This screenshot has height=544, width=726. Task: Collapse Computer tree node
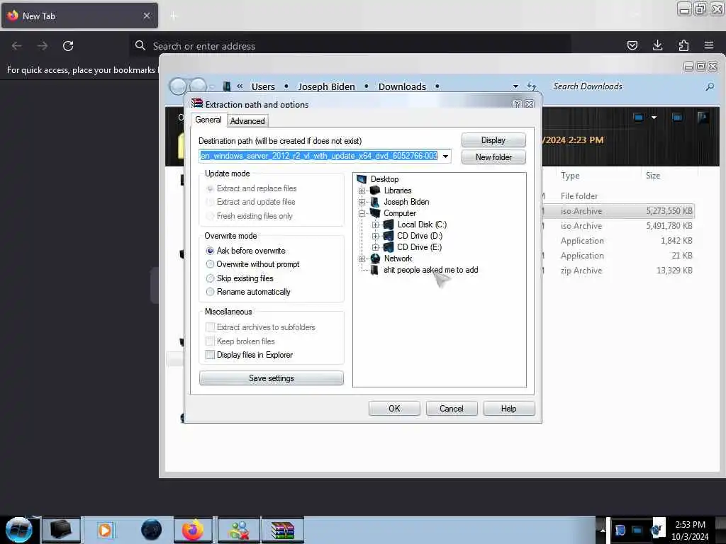(362, 213)
